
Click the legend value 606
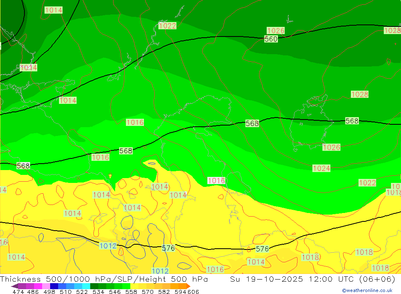click(193, 292)
